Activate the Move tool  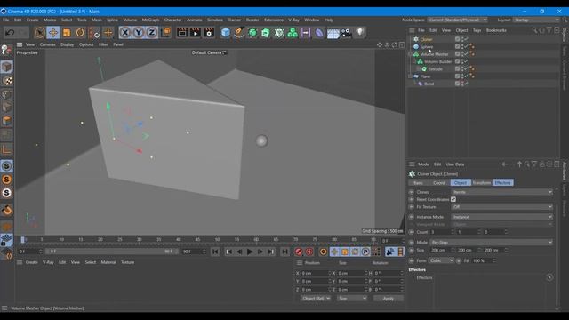53,33
